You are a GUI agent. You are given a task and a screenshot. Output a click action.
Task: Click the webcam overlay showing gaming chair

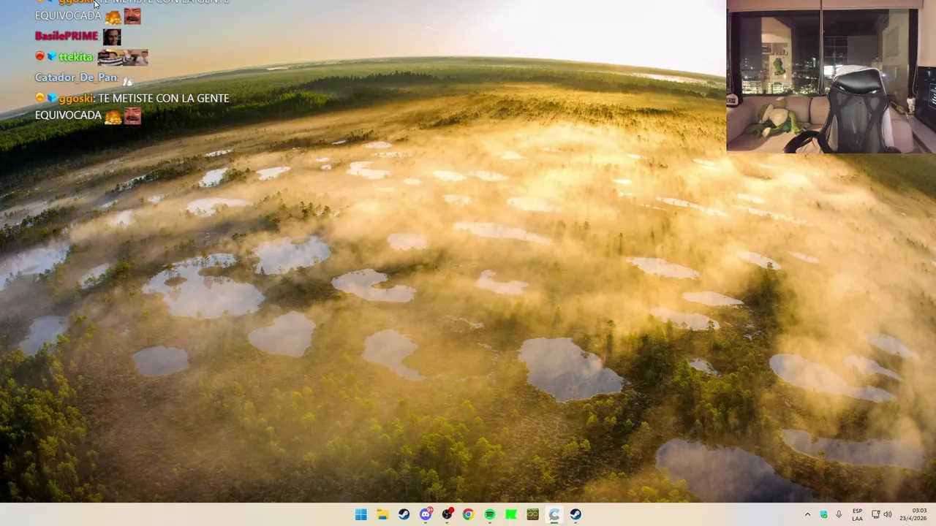click(x=831, y=77)
